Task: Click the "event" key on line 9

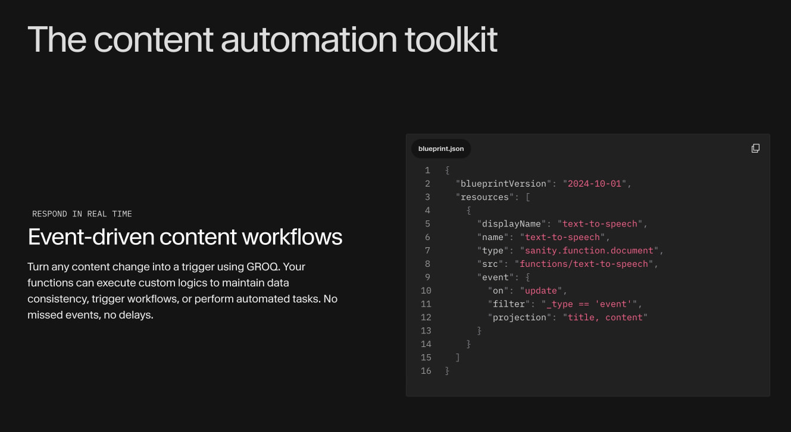Action: point(496,277)
